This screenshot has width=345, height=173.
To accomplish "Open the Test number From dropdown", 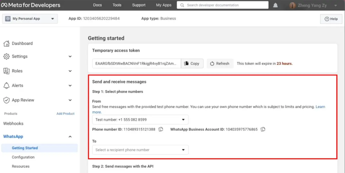I will tap(140, 120).
